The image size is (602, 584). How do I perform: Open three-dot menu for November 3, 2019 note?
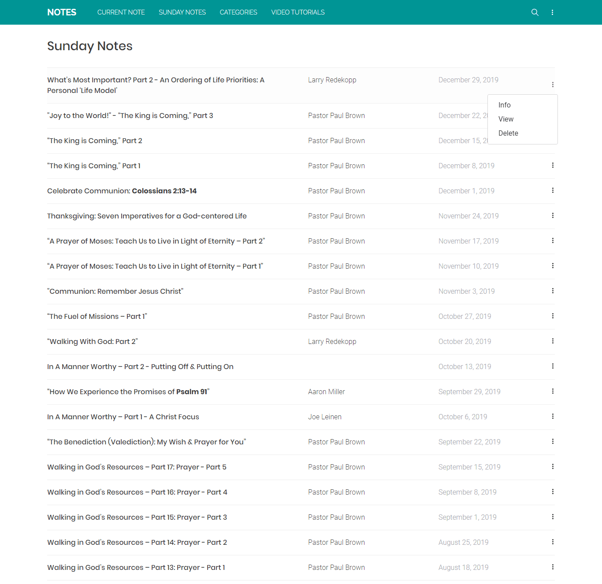coord(553,291)
